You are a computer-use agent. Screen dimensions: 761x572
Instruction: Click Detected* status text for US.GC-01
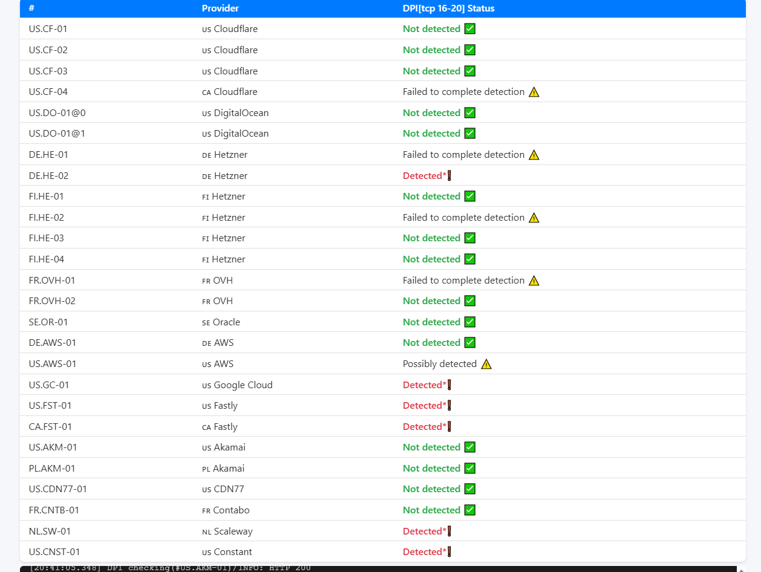pyautogui.click(x=425, y=385)
